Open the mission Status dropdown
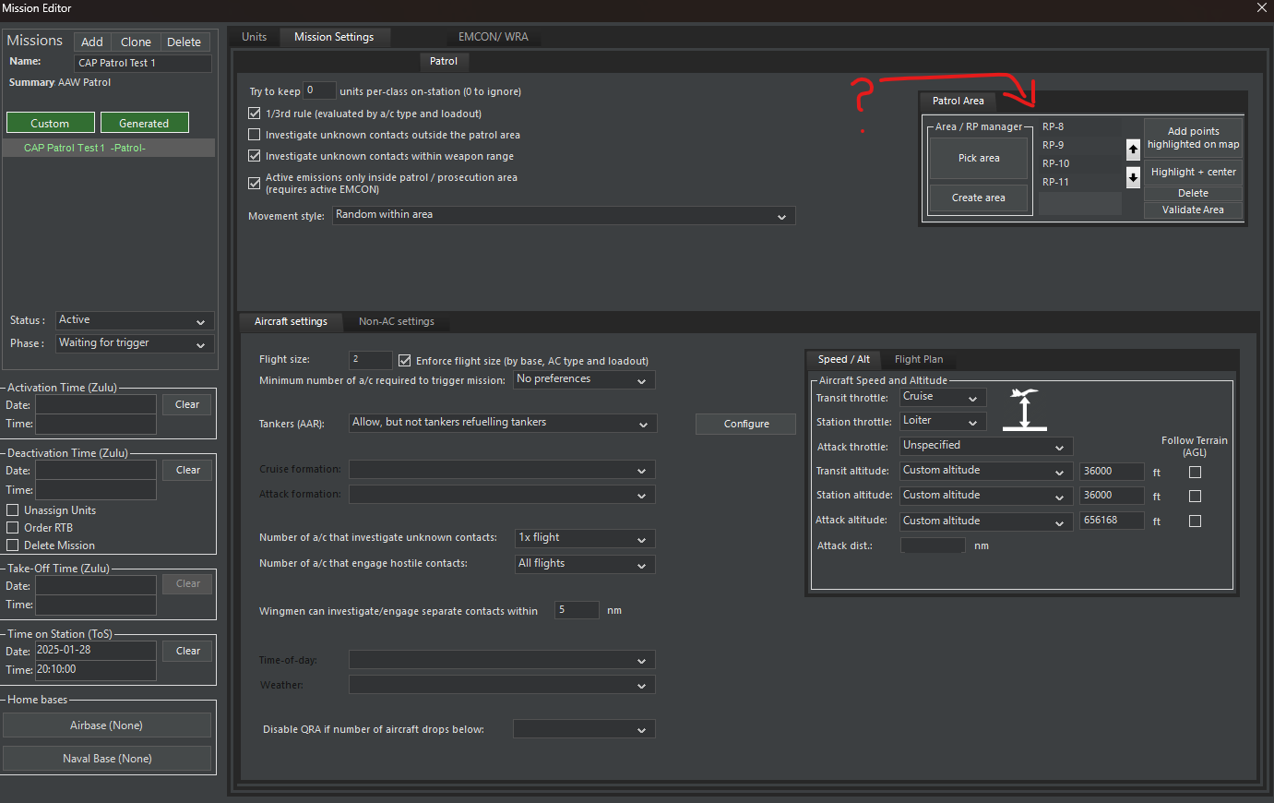Image resolution: width=1274 pixels, height=803 pixels. point(135,320)
